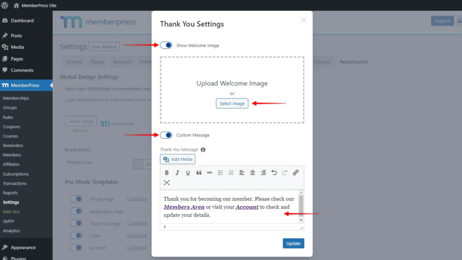The height and width of the screenshot is (260, 462).
Task: Select the underline formatting icon
Action: [x=188, y=172]
